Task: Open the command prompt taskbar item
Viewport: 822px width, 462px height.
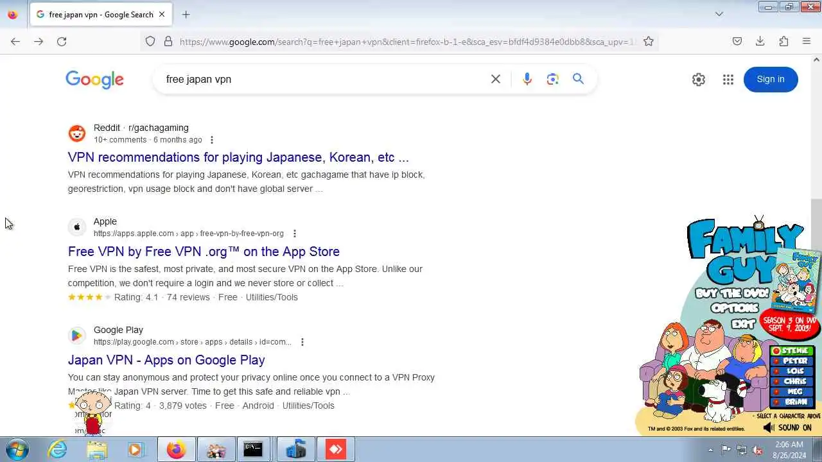Action: tap(253, 450)
